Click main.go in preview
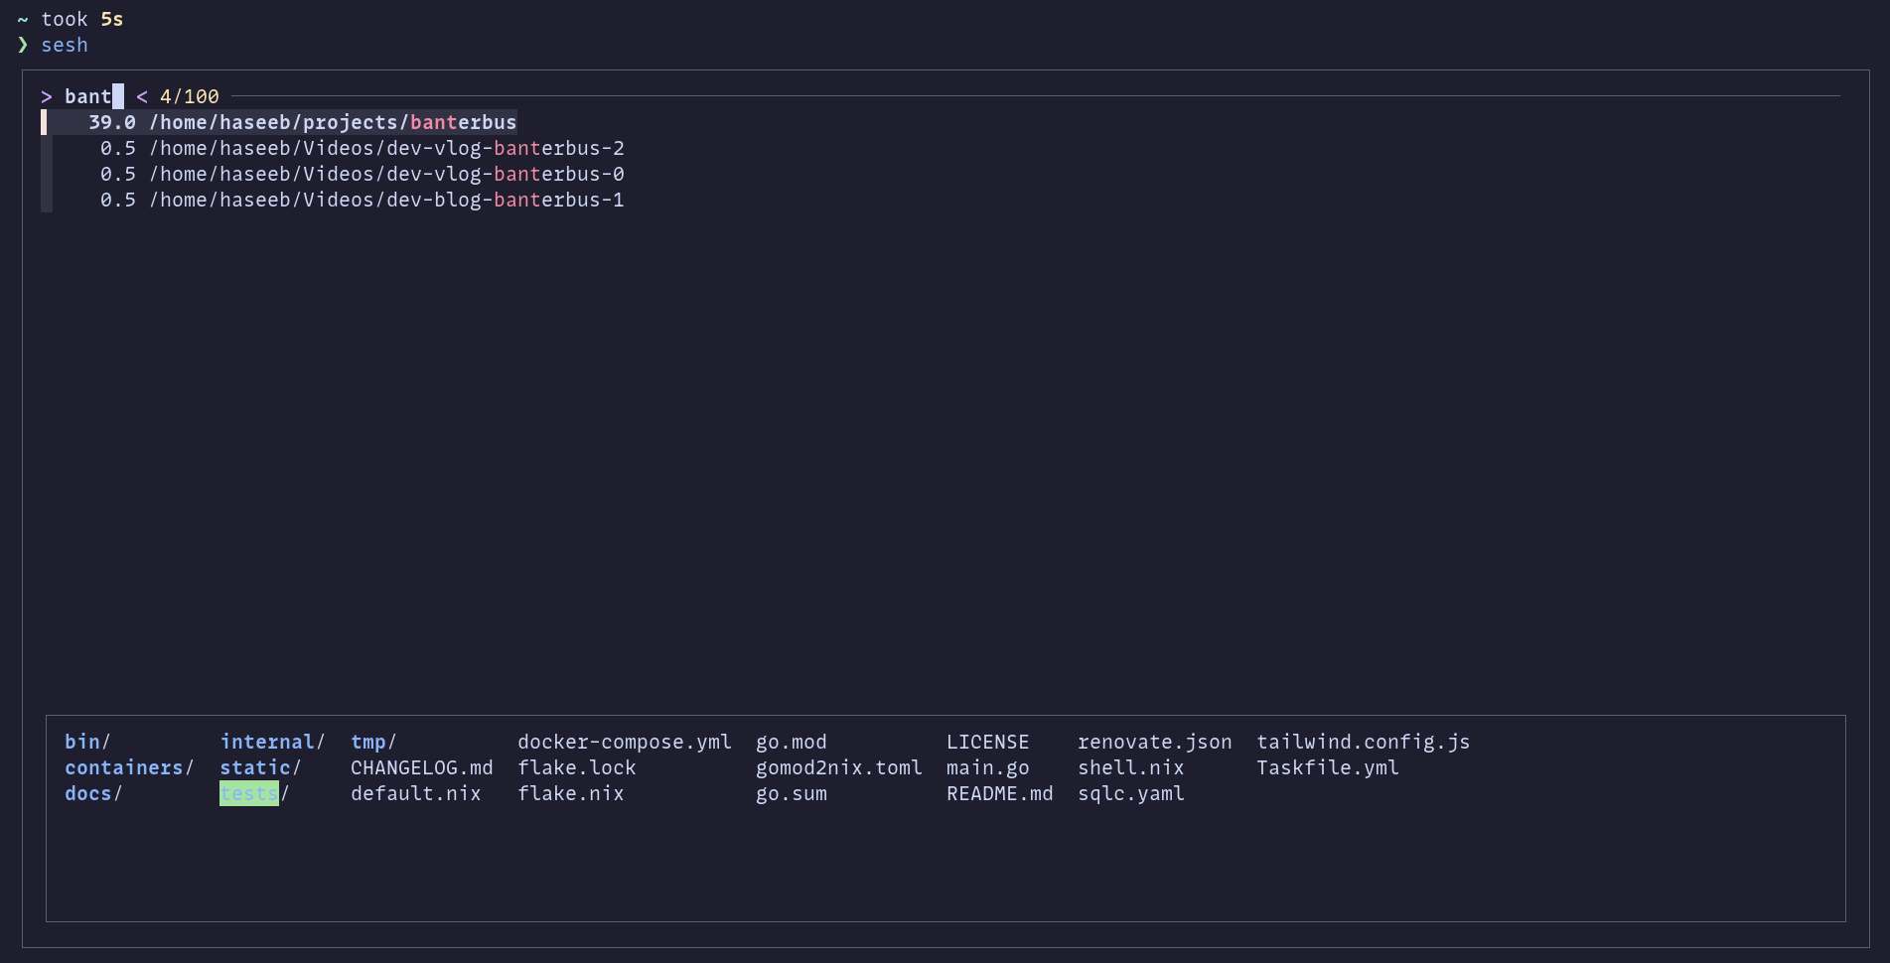 (x=988, y=767)
